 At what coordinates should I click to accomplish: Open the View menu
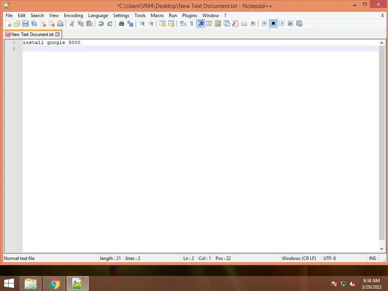coord(54,15)
